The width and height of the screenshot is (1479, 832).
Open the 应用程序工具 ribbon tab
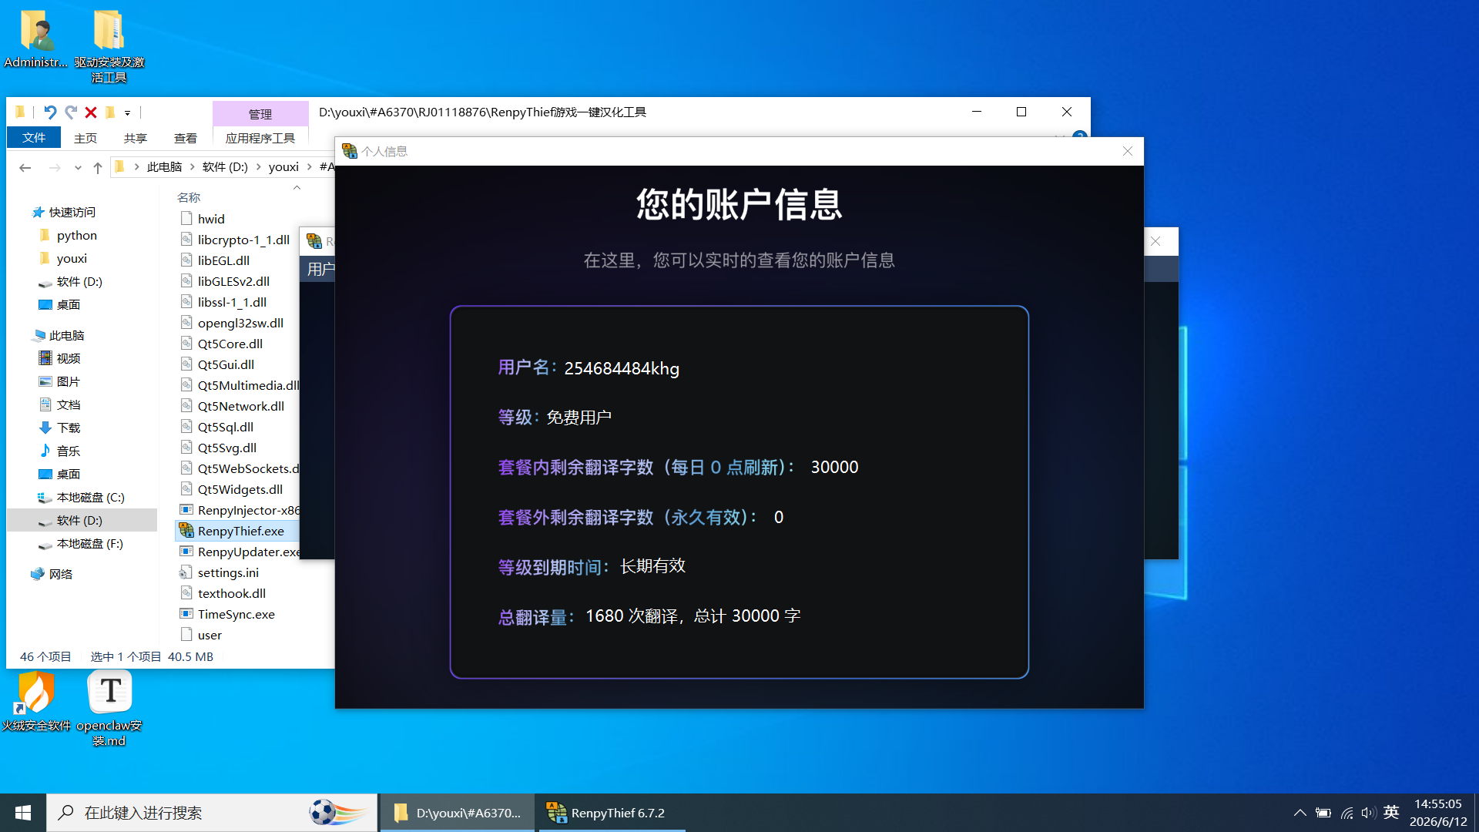click(260, 138)
